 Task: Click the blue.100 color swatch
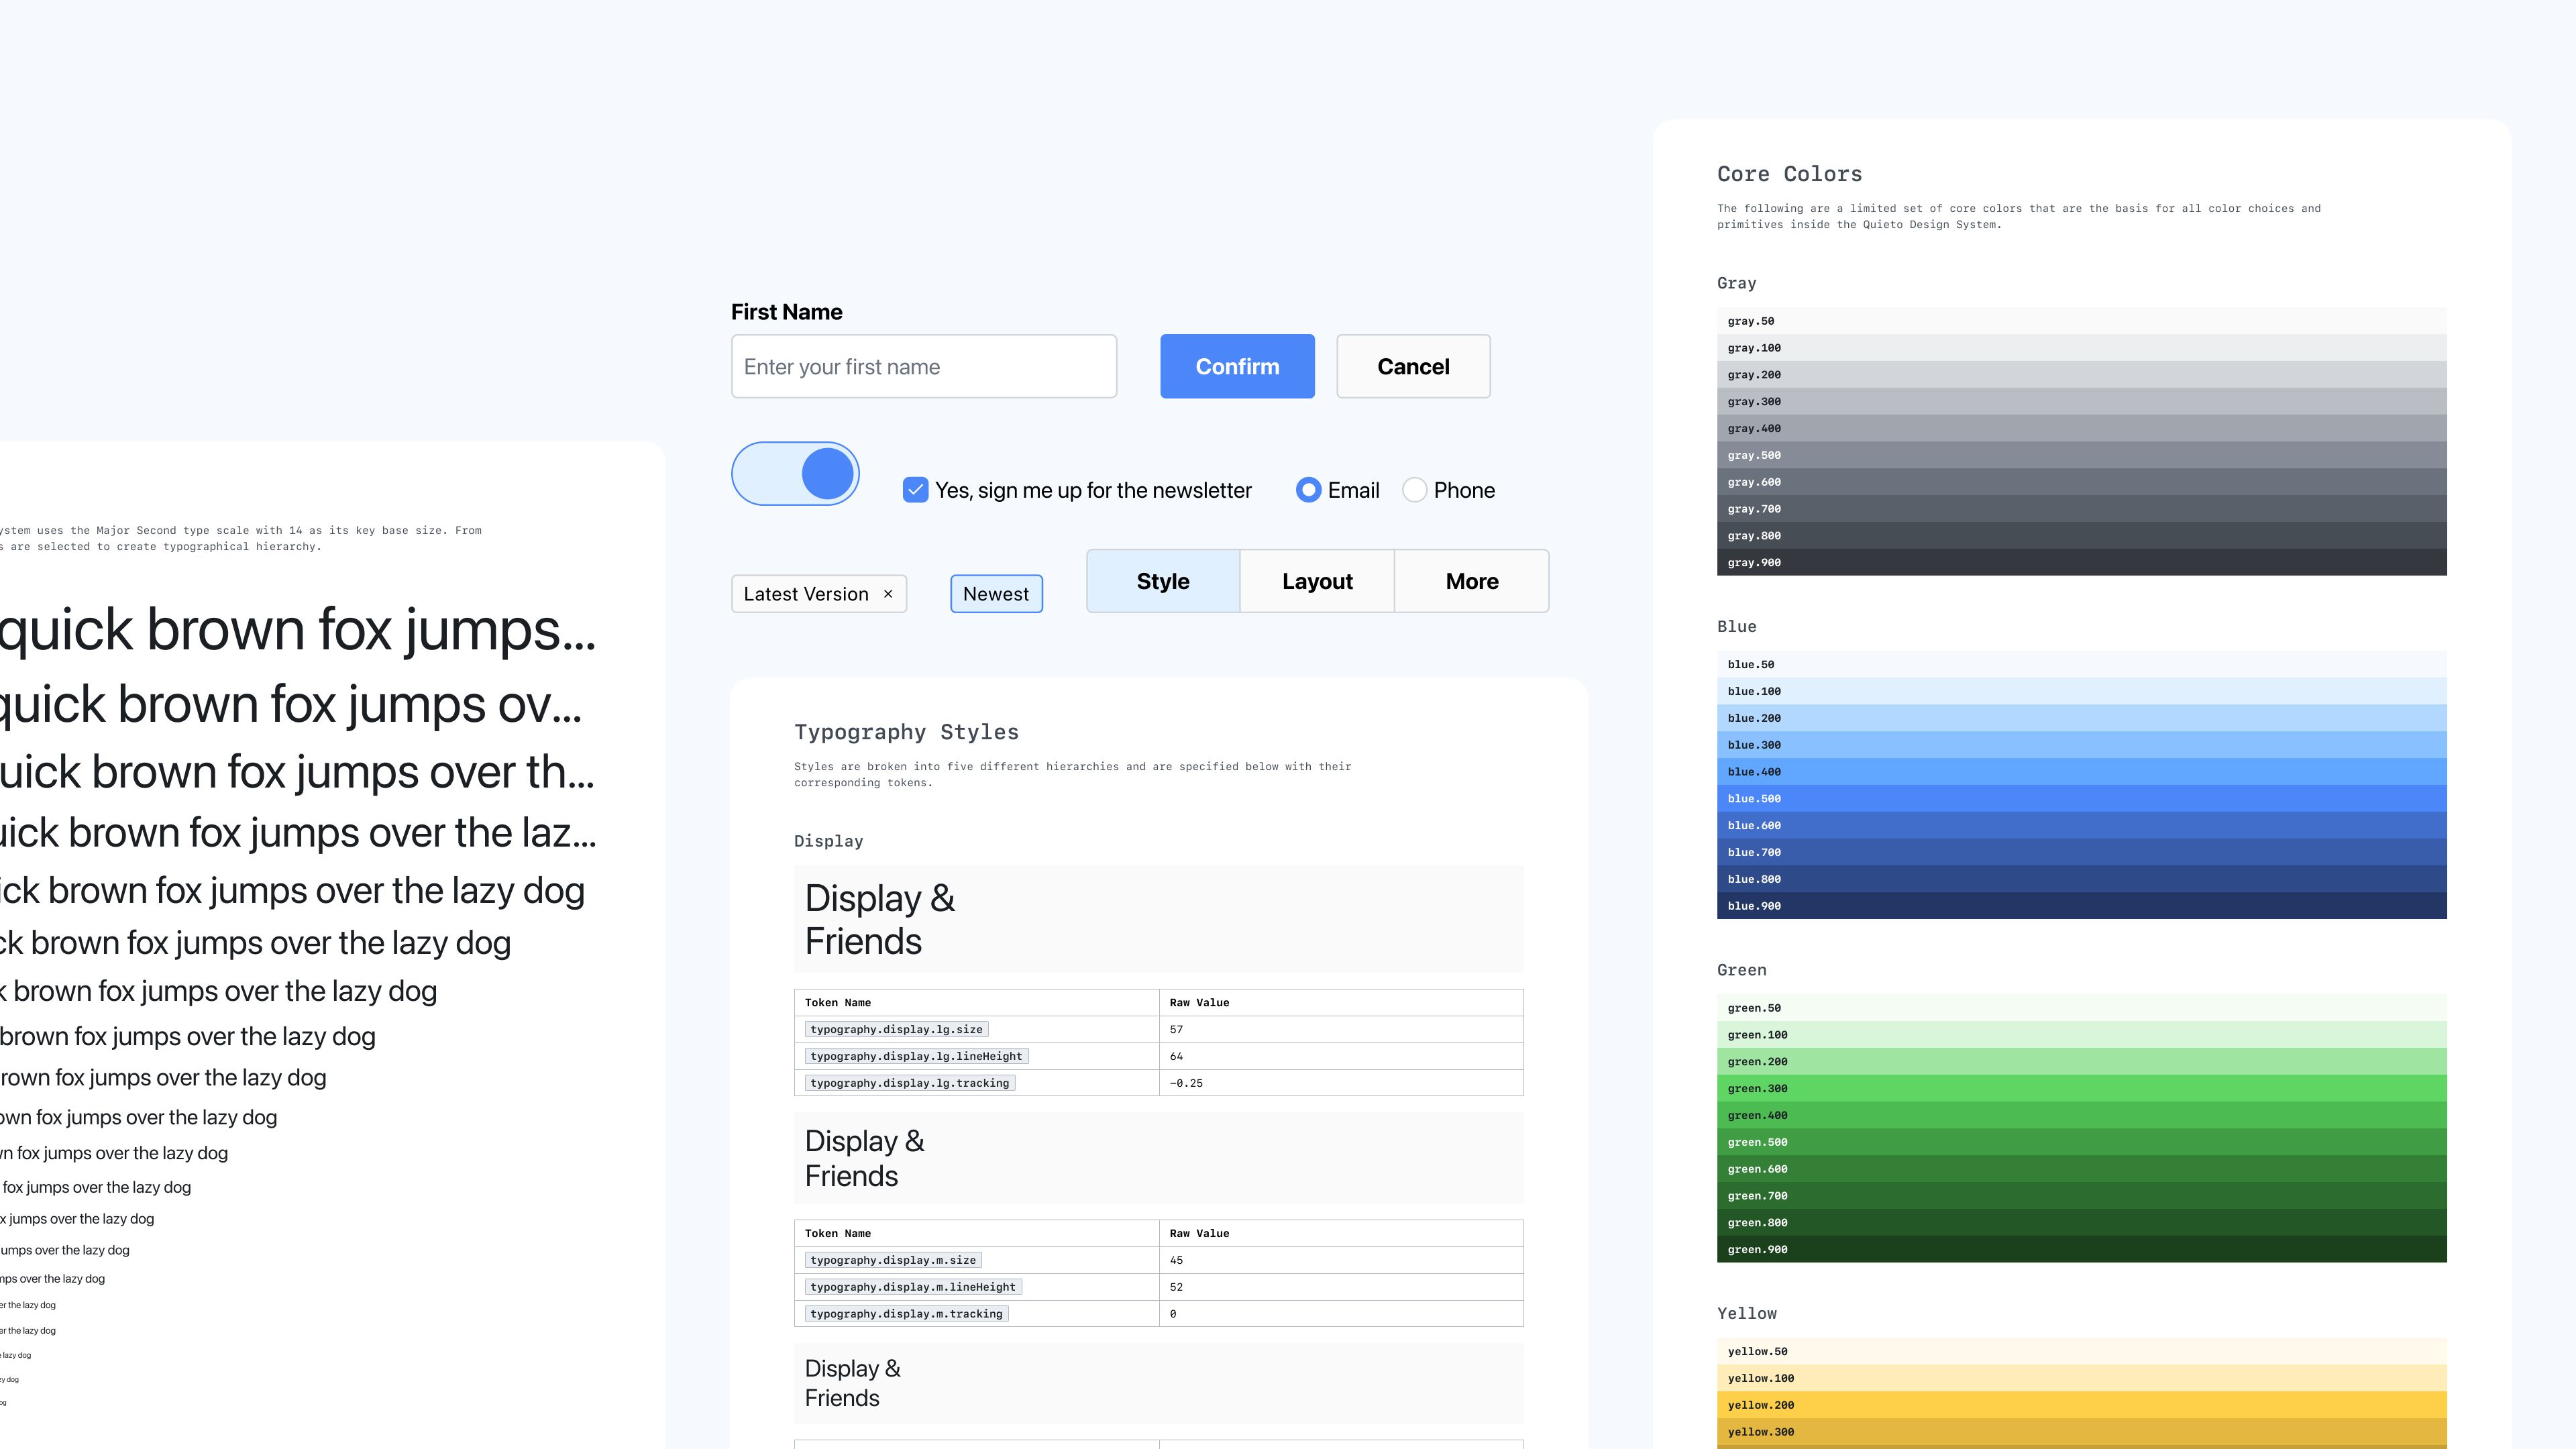[x=2081, y=691]
